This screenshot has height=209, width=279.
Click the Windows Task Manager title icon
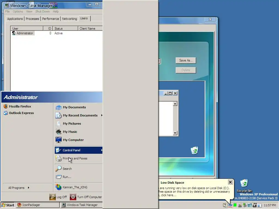[x=7, y=5]
